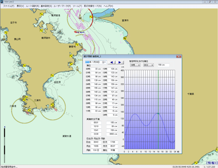The width and height of the screenshot is (218, 168).
Task: Click yellow tide marker above 金田湾
Action: point(52,75)
